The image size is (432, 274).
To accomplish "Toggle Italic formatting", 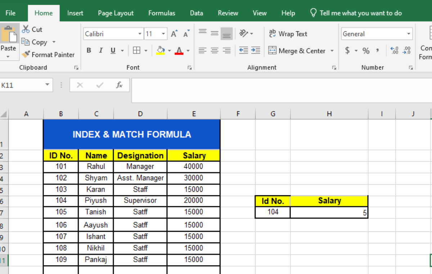I will point(101,50).
